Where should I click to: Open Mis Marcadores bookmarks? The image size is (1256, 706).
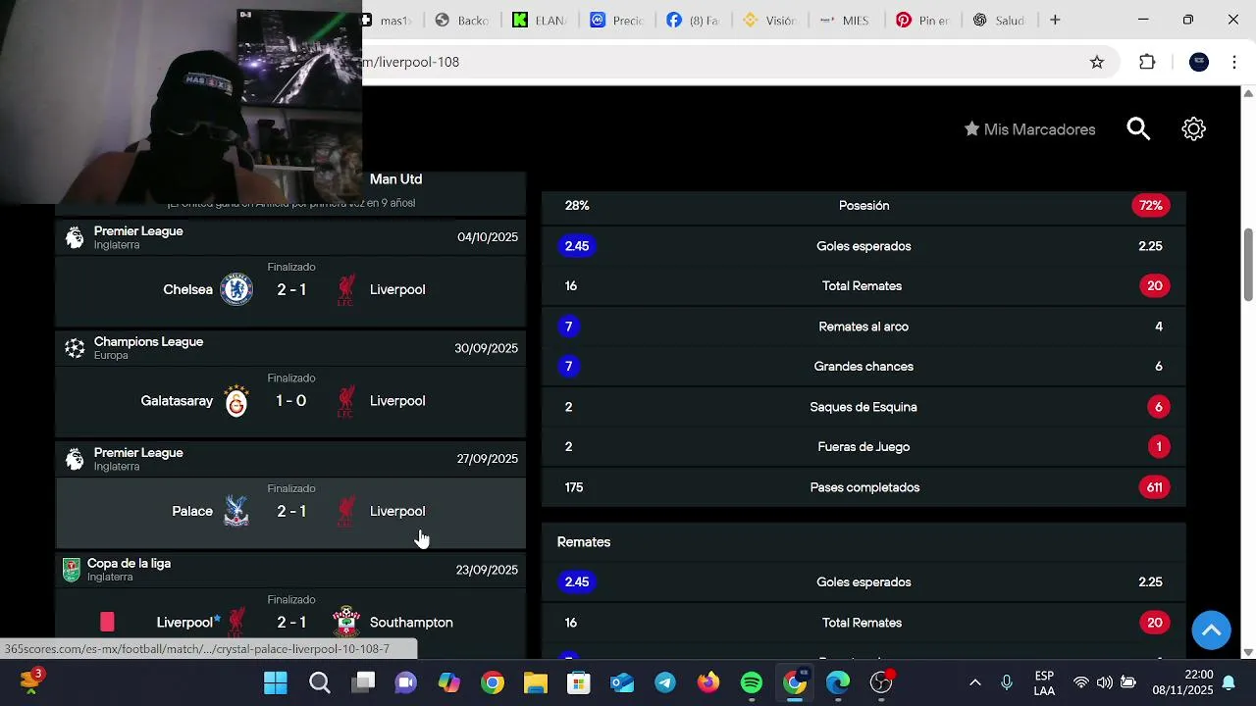coord(1029,129)
